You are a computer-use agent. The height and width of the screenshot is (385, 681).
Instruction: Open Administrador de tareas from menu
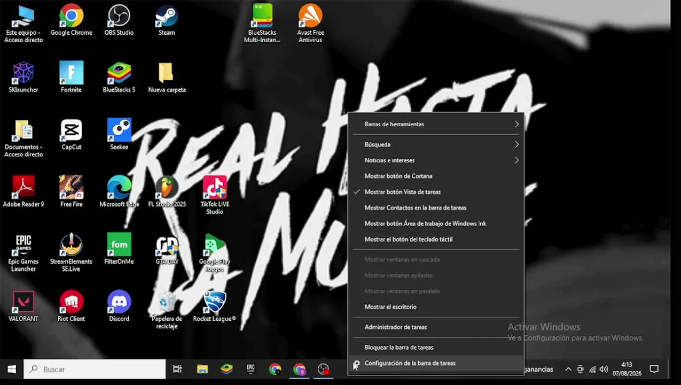click(x=436, y=327)
